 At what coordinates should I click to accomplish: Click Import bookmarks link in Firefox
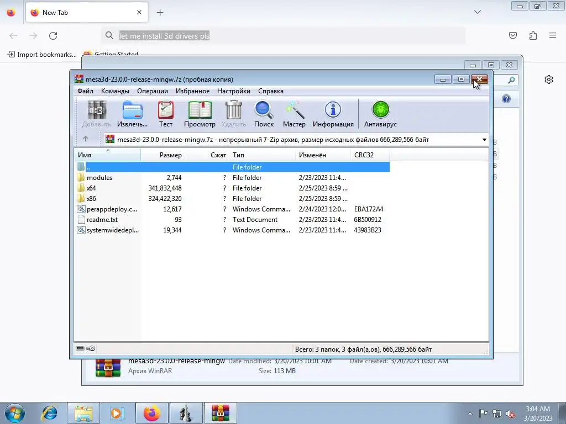(x=42, y=55)
